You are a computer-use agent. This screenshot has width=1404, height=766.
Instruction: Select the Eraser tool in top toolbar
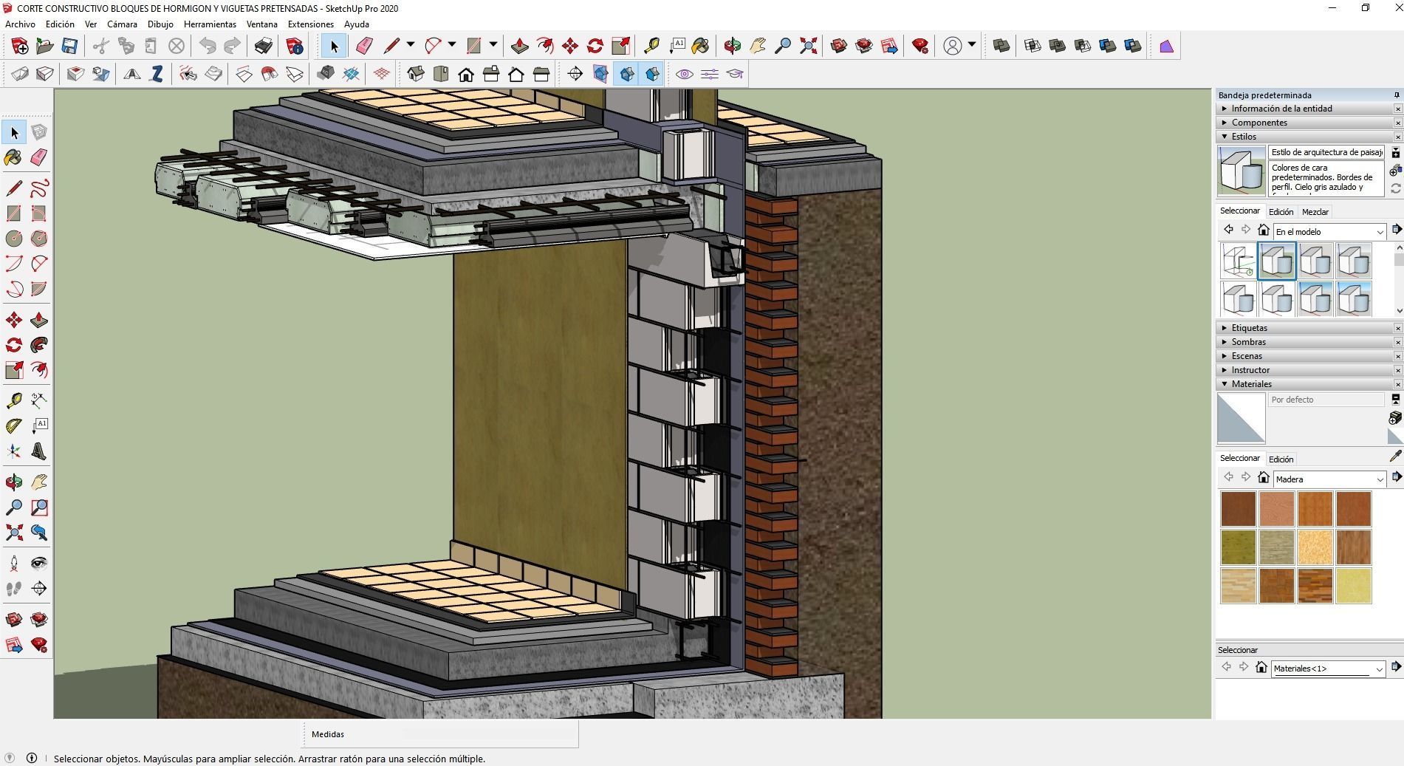pyautogui.click(x=364, y=46)
